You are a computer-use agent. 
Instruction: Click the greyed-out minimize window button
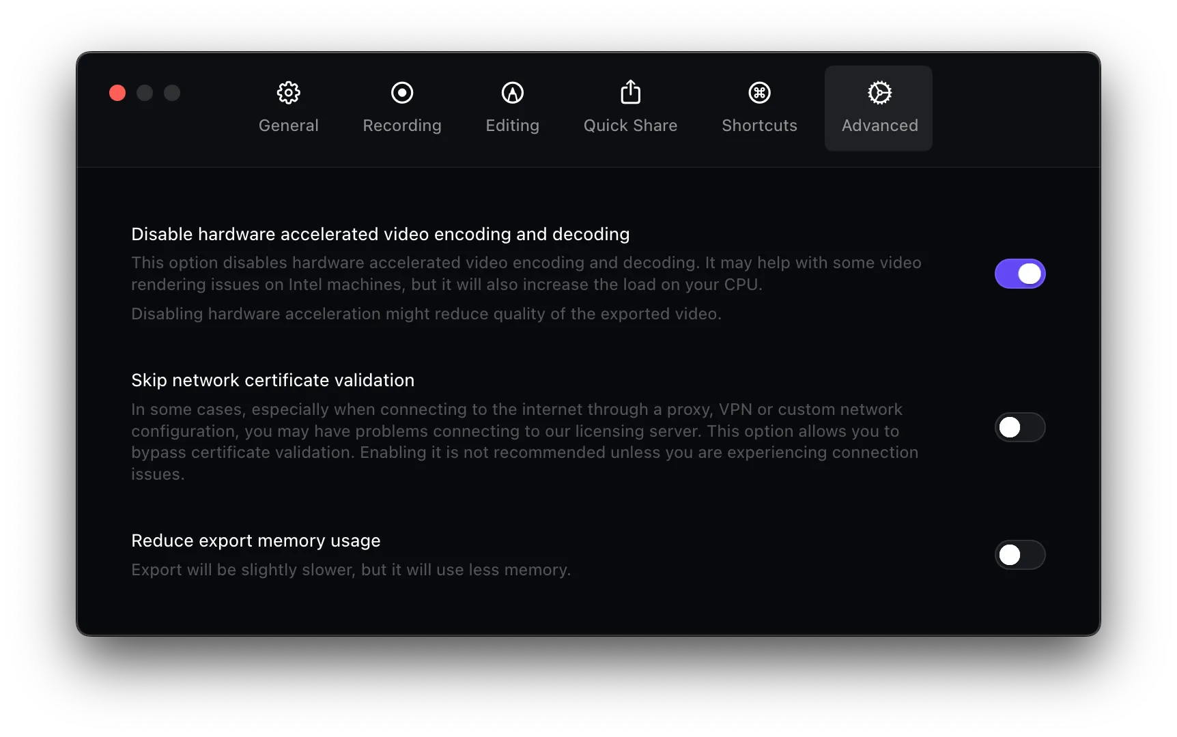tap(145, 93)
